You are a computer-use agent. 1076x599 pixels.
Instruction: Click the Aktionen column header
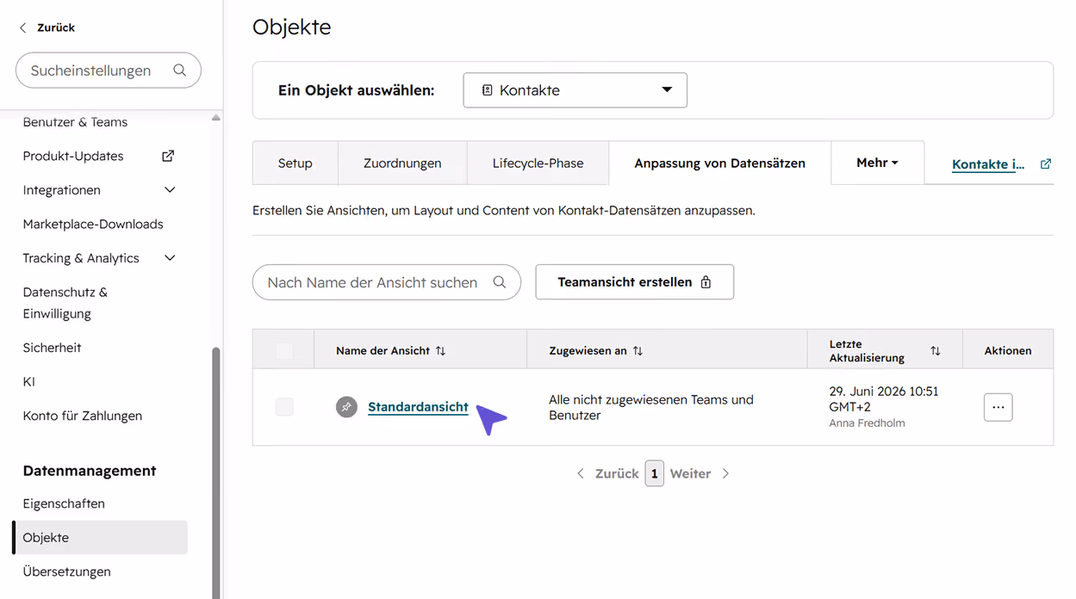click(x=1008, y=350)
